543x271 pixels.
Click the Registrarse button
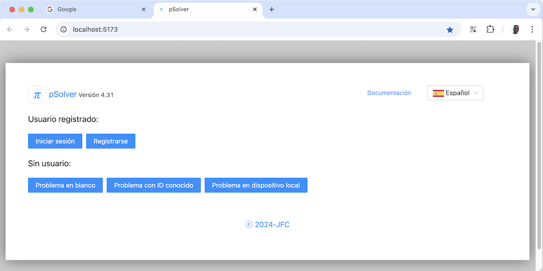(x=110, y=141)
